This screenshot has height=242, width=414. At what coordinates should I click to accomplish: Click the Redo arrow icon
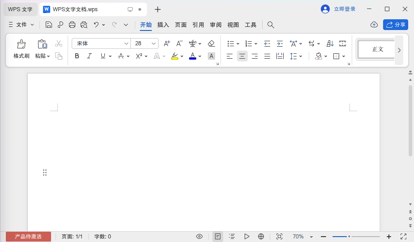[x=114, y=25]
